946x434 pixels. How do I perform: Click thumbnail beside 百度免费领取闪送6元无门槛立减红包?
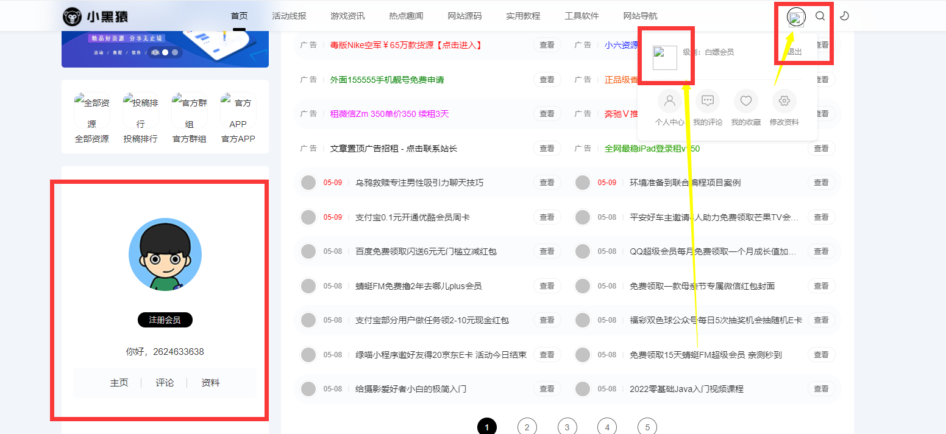pos(308,251)
